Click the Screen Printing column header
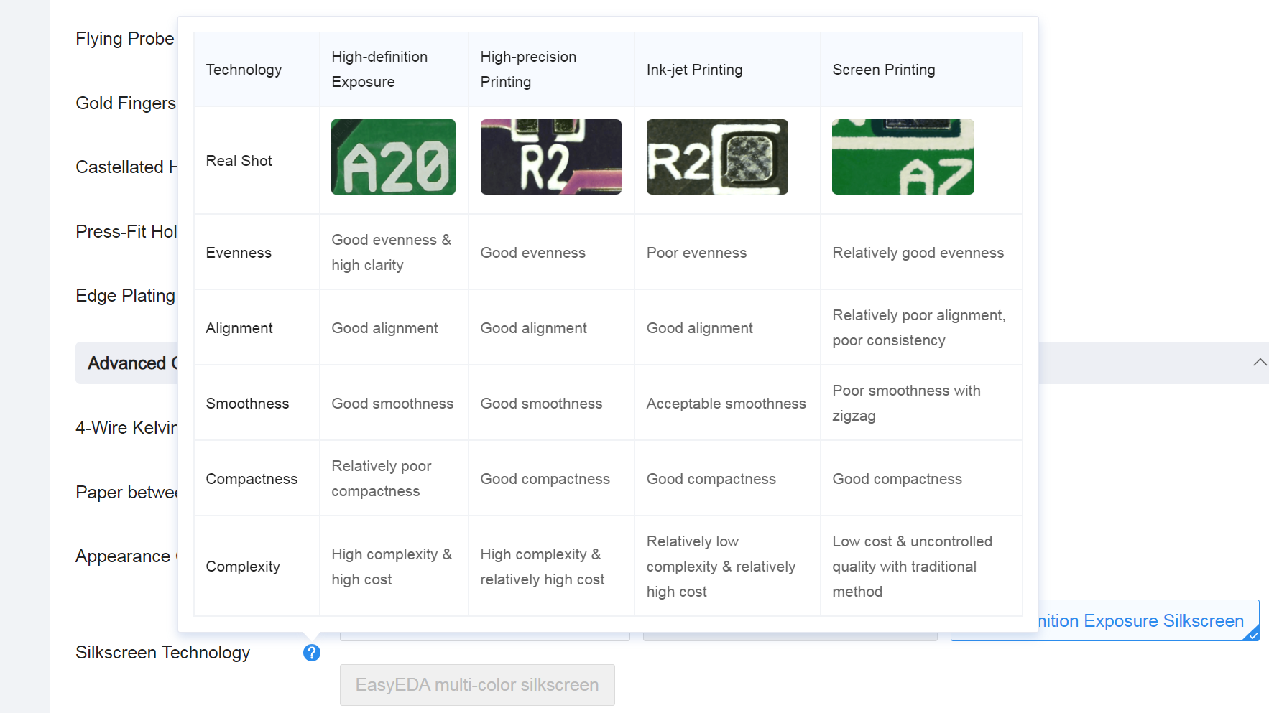Screen dimensions: 1269x713 click(x=884, y=70)
